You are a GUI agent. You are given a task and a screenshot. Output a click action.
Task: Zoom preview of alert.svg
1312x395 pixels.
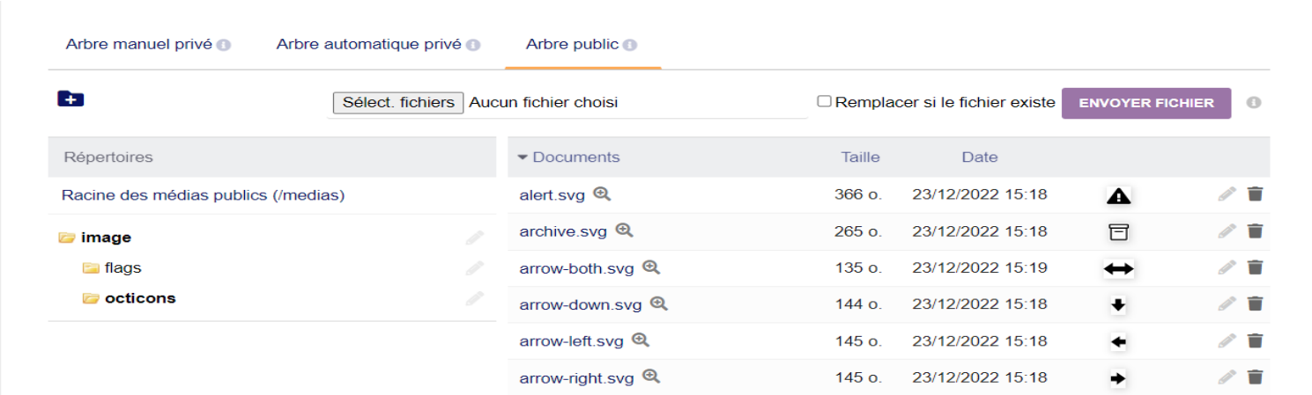(x=602, y=194)
